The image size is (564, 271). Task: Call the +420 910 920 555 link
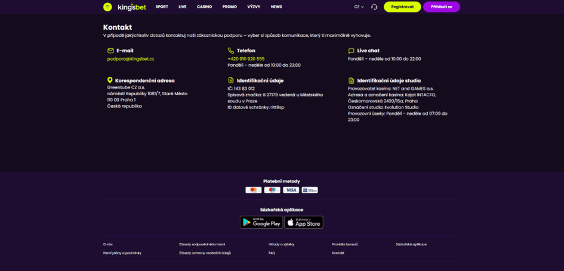coord(246,59)
